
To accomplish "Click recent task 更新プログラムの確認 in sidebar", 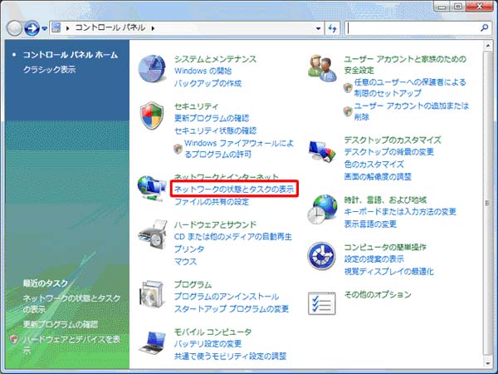I will point(61,324).
